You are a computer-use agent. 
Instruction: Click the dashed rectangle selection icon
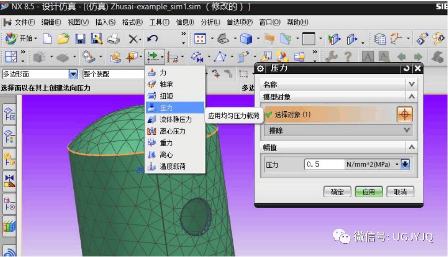(x=243, y=74)
